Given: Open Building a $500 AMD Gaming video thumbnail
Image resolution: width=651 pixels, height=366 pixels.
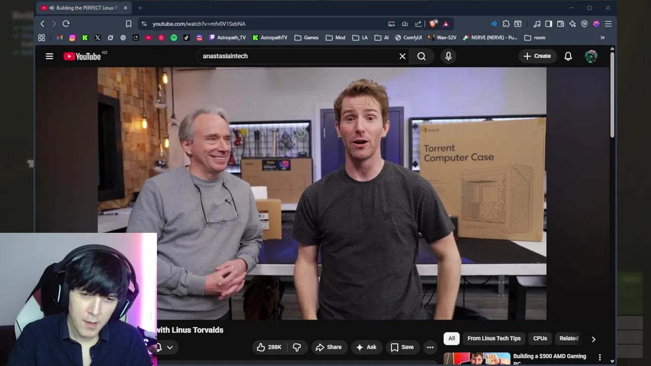Looking at the screenshot, I should coord(477,359).
